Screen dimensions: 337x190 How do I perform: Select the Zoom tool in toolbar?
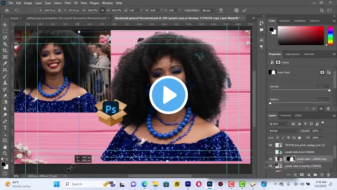(5, 153)
